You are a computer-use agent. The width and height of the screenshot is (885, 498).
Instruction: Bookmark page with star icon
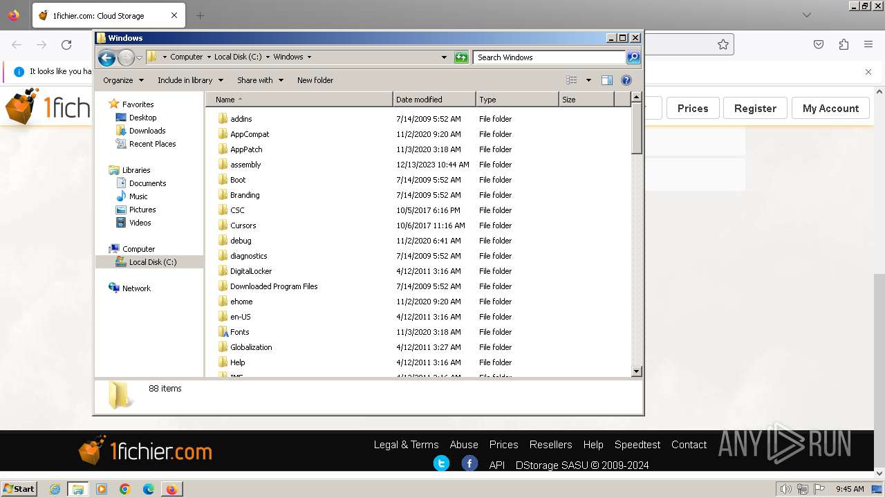click(x=723, y=44)
